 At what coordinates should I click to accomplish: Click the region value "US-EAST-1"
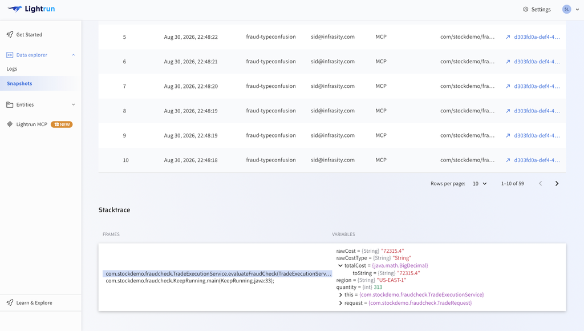coord(391,280)
